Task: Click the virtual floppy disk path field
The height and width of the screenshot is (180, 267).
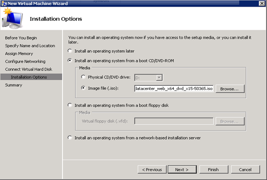Action: pos(174,121)
